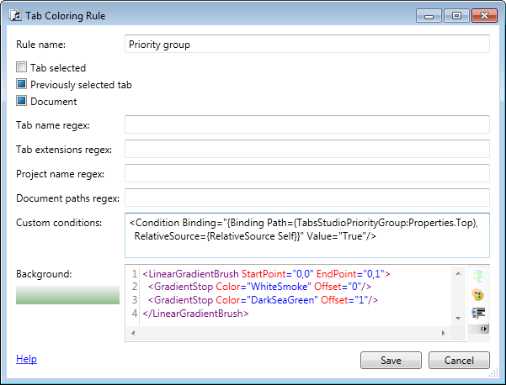Click the code snippets icon in Background toolbar
Screen dimensions: 506x385
click(x=478, y=276)
